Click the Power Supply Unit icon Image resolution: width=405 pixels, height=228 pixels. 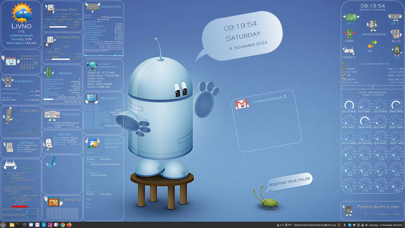[x=348, y=210]
